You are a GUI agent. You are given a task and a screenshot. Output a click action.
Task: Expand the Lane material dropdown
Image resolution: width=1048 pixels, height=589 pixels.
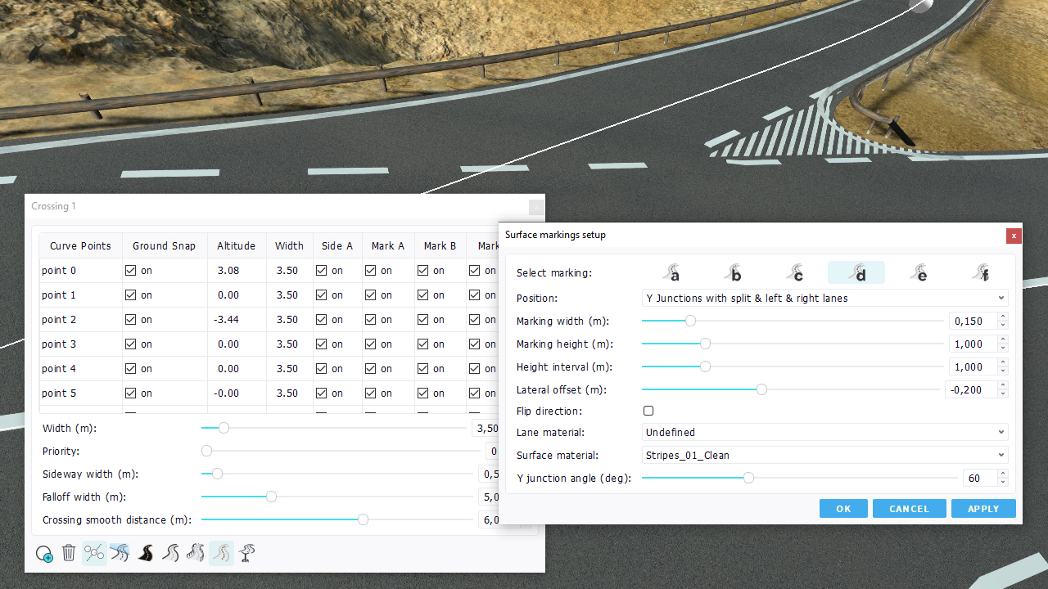click(x=824, y=432)
